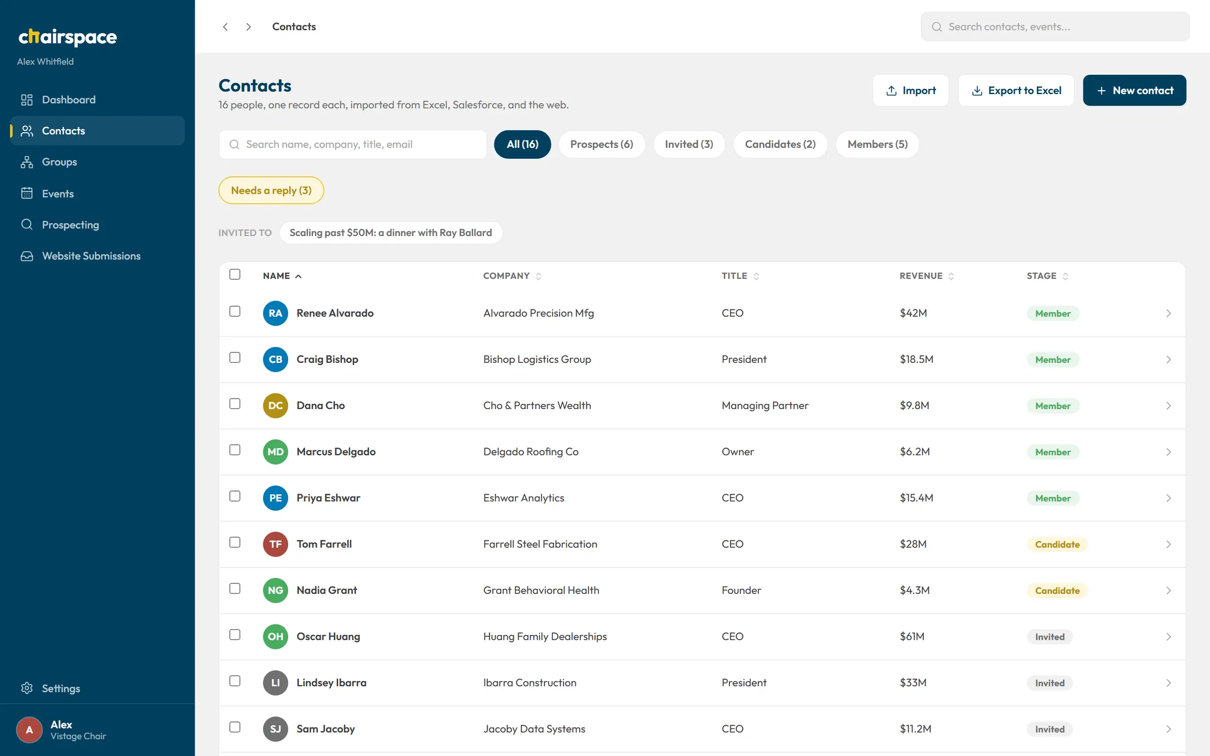The image size is (1210, 756).
Task: Click Alex's profile avatar at sidebar bottom
Action: tap(29, 730)
